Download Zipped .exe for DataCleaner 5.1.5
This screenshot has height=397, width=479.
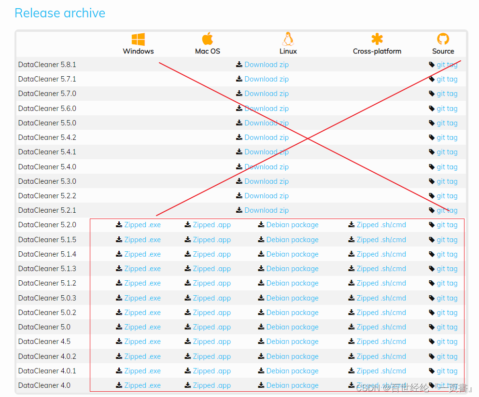[x=142, y=240]
